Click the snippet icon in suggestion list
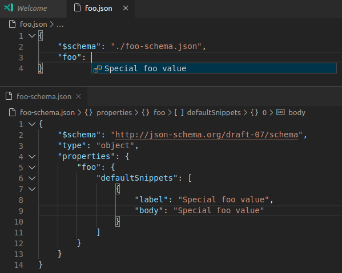The height and width of the screenshot is (273, 342). (98, 69)
